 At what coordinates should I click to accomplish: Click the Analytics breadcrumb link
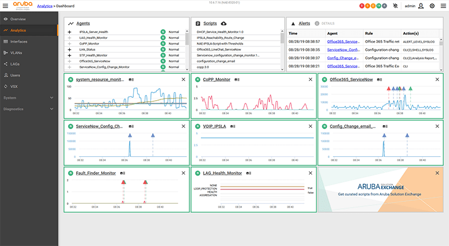pos(45,6)
